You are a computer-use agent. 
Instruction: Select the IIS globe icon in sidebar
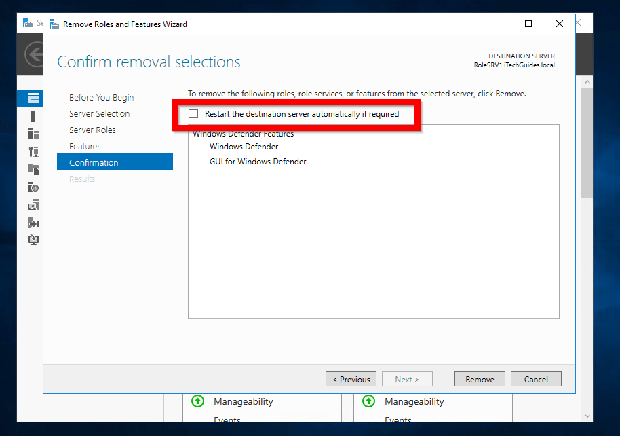(x=33, y=187)
